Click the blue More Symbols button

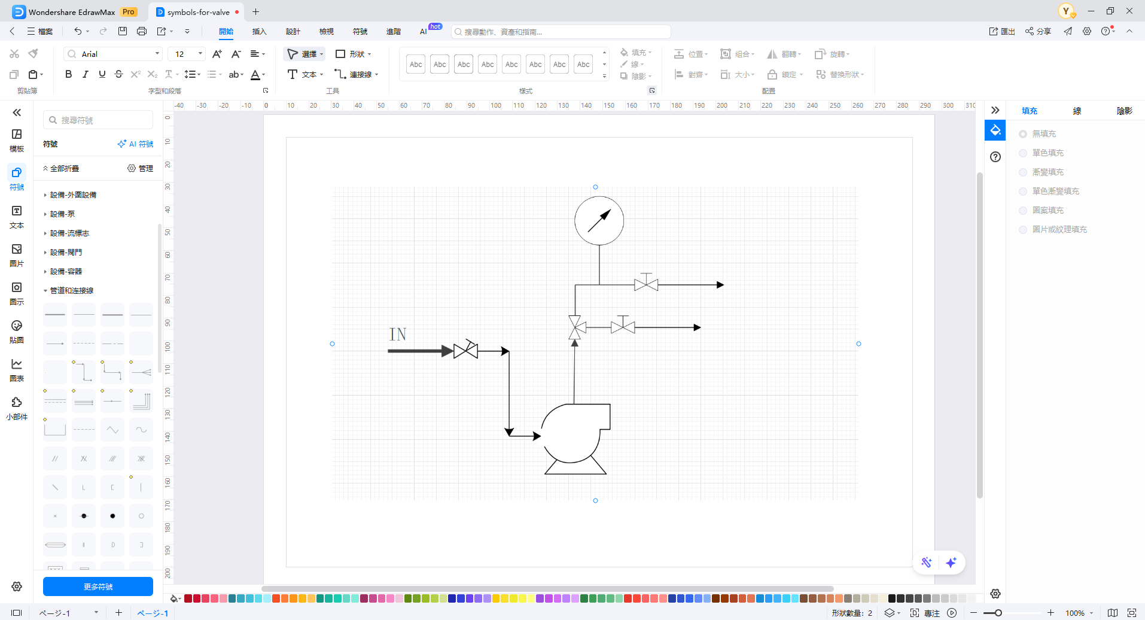click(x=98, y=586)
